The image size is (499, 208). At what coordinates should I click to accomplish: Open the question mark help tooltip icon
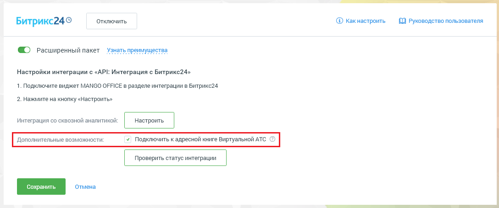[272, 139]
